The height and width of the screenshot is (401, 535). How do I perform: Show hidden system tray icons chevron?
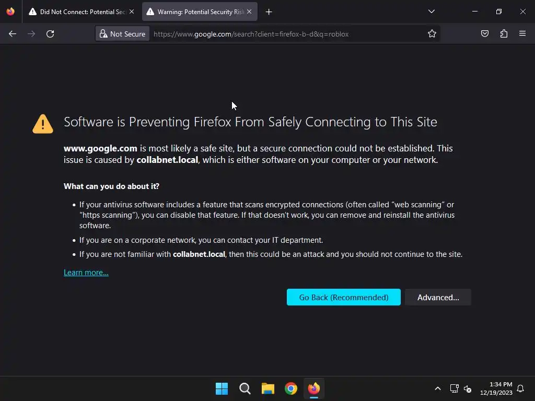[x=438, y=388]
